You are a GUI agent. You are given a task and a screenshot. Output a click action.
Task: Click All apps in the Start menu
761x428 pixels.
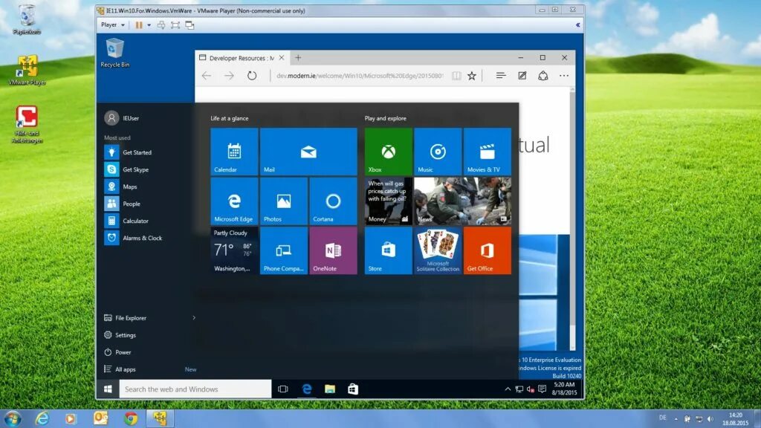coord(124,369)
